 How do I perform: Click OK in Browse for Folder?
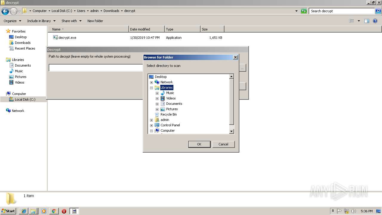[199, 144]
